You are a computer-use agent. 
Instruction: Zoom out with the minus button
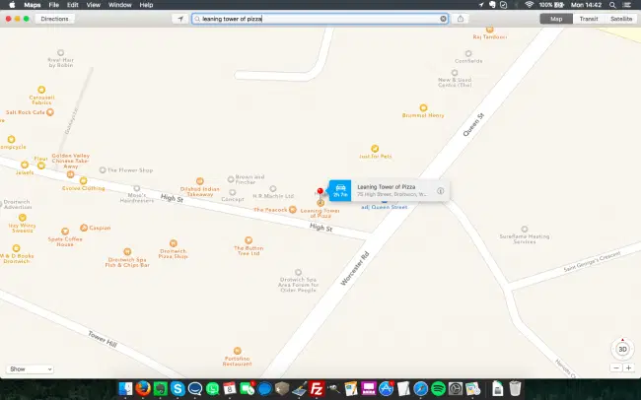[x=616, y=367]
